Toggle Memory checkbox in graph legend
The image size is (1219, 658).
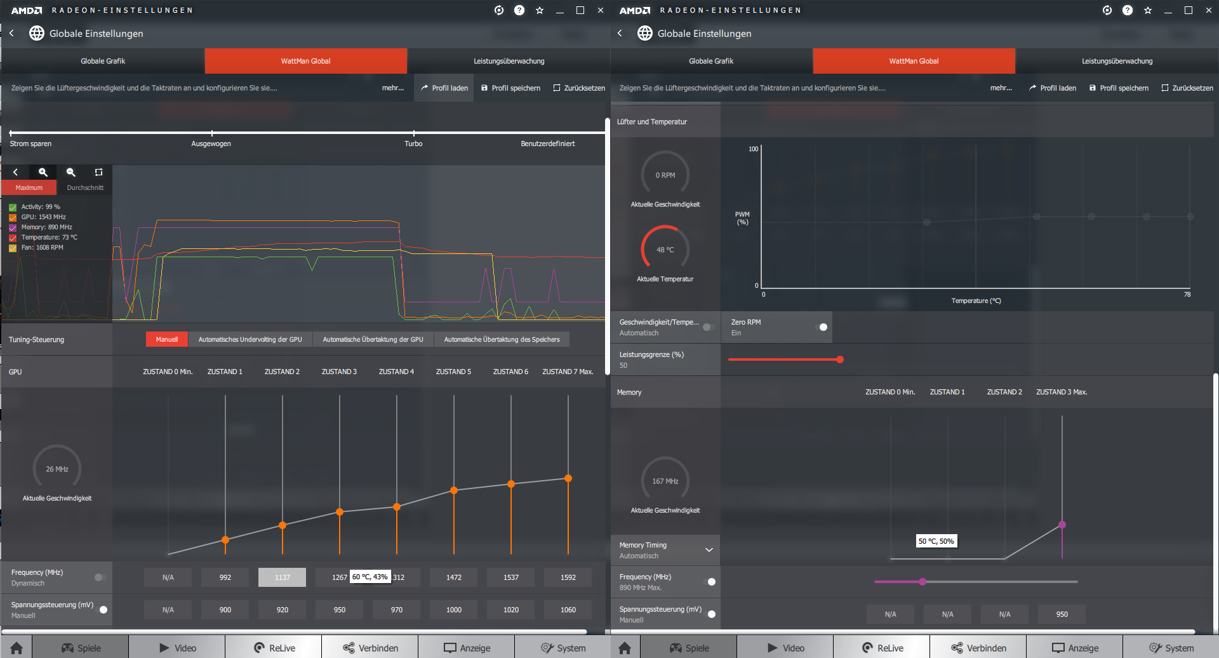[13, 227]
